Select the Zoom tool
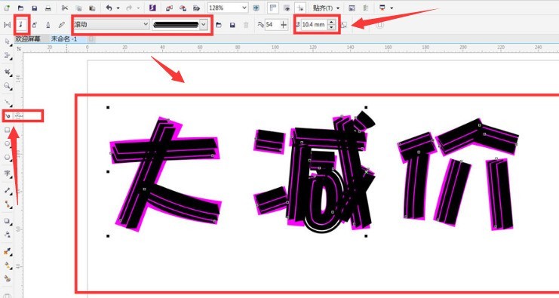Viewport: 559px width, 298px height. (8, 86)
